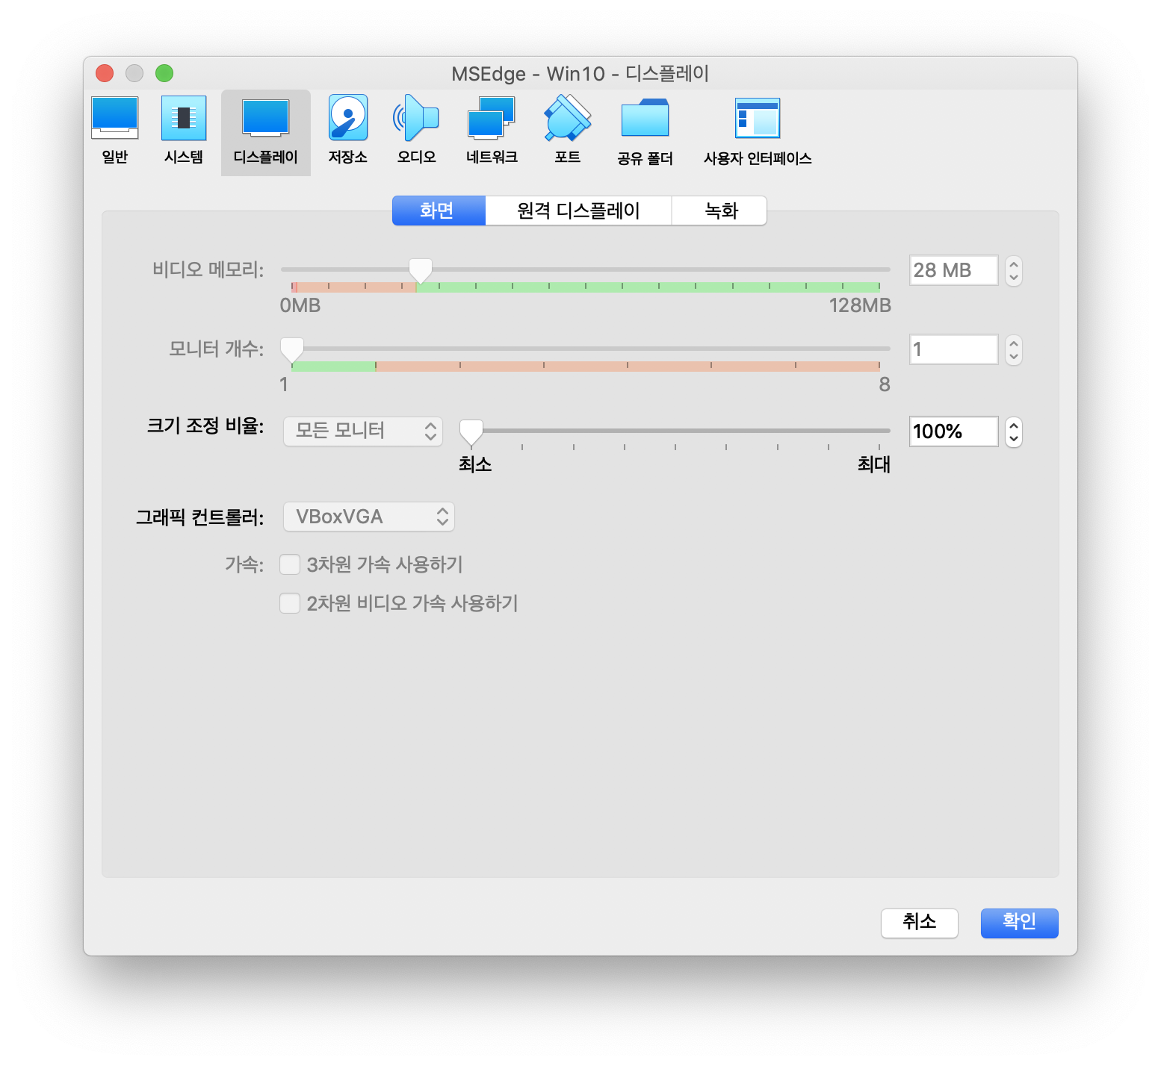Click the 비디오 메모리 28 MB stepper arrows
The width and height of the screenshot is (1161, 1066).
pyautogui.click(x=1013, y=270)
